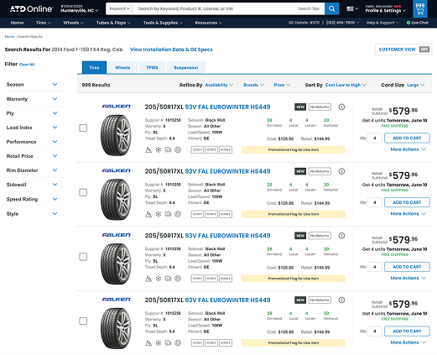The height and width of the screenshot is (355, 437).
Task: Click the ATD Online logo
Action: pos(31,9)
